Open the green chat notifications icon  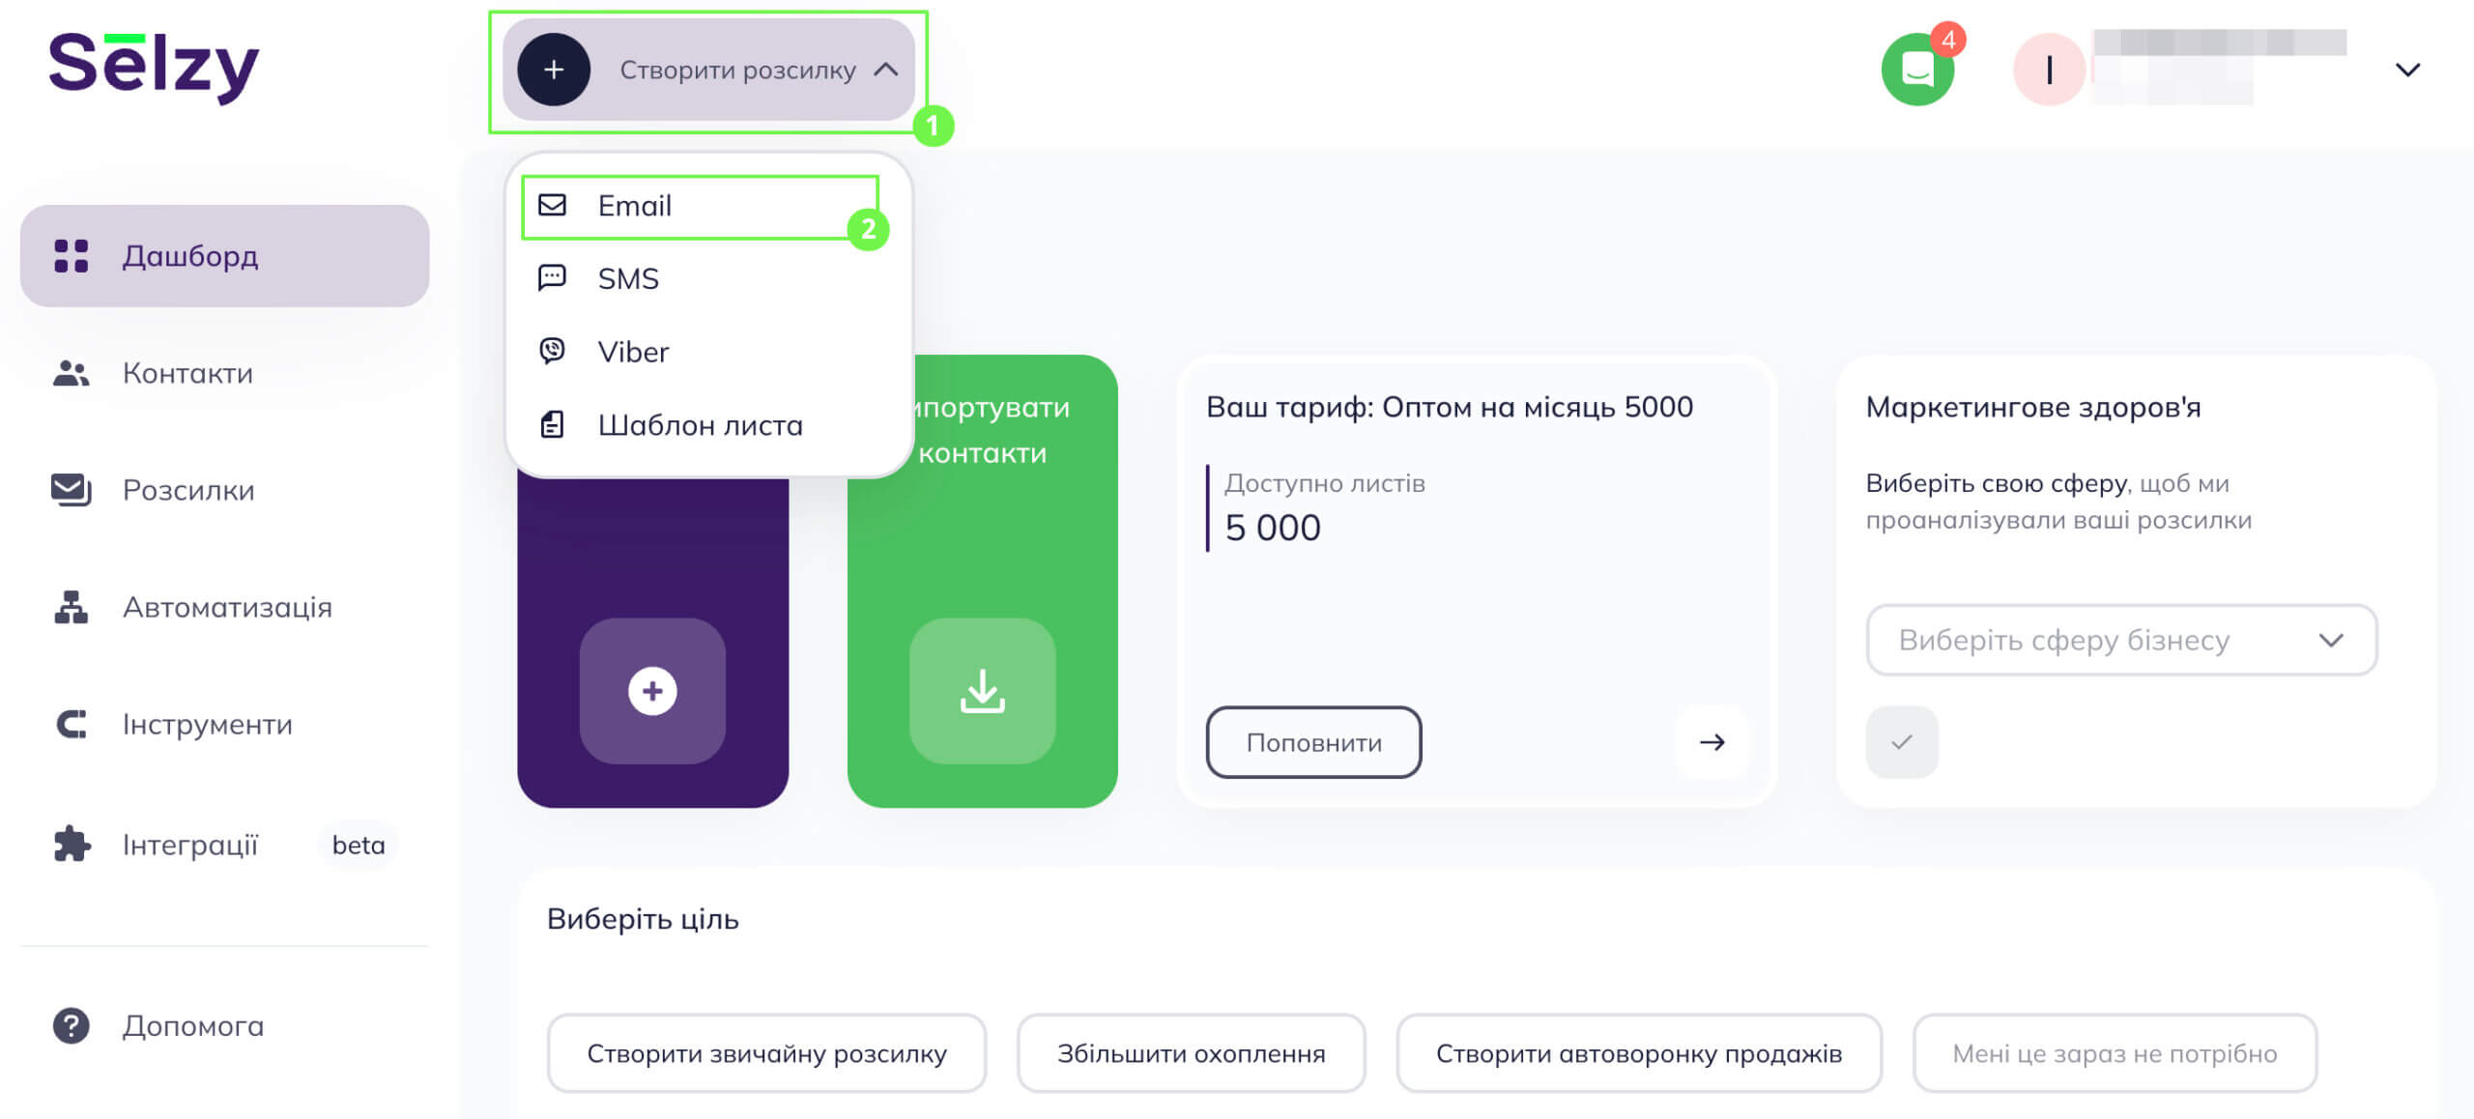(x=1918, y=70)
